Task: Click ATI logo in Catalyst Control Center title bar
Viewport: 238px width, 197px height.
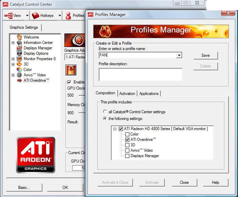Action: tap(6, 4)
